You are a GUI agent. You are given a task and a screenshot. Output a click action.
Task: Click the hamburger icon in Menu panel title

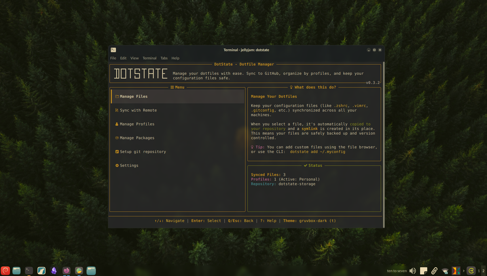(x=172, y=87)
